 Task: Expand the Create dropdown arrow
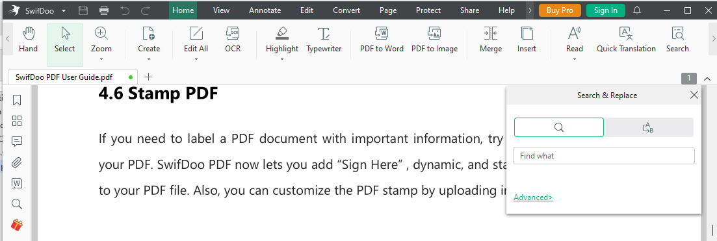tap(149, 59)
